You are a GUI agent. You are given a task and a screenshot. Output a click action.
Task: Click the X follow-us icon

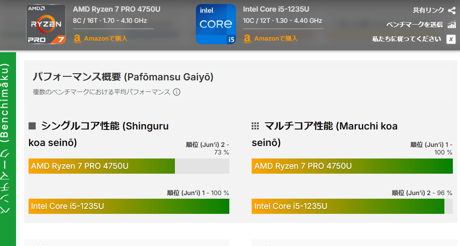tap(451, 39)
